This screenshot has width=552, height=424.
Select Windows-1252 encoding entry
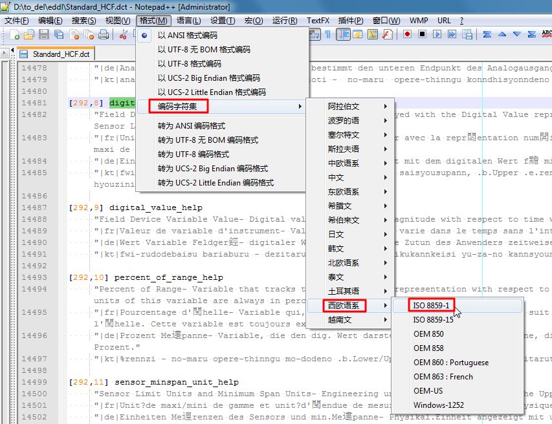(x=438, y=405)
